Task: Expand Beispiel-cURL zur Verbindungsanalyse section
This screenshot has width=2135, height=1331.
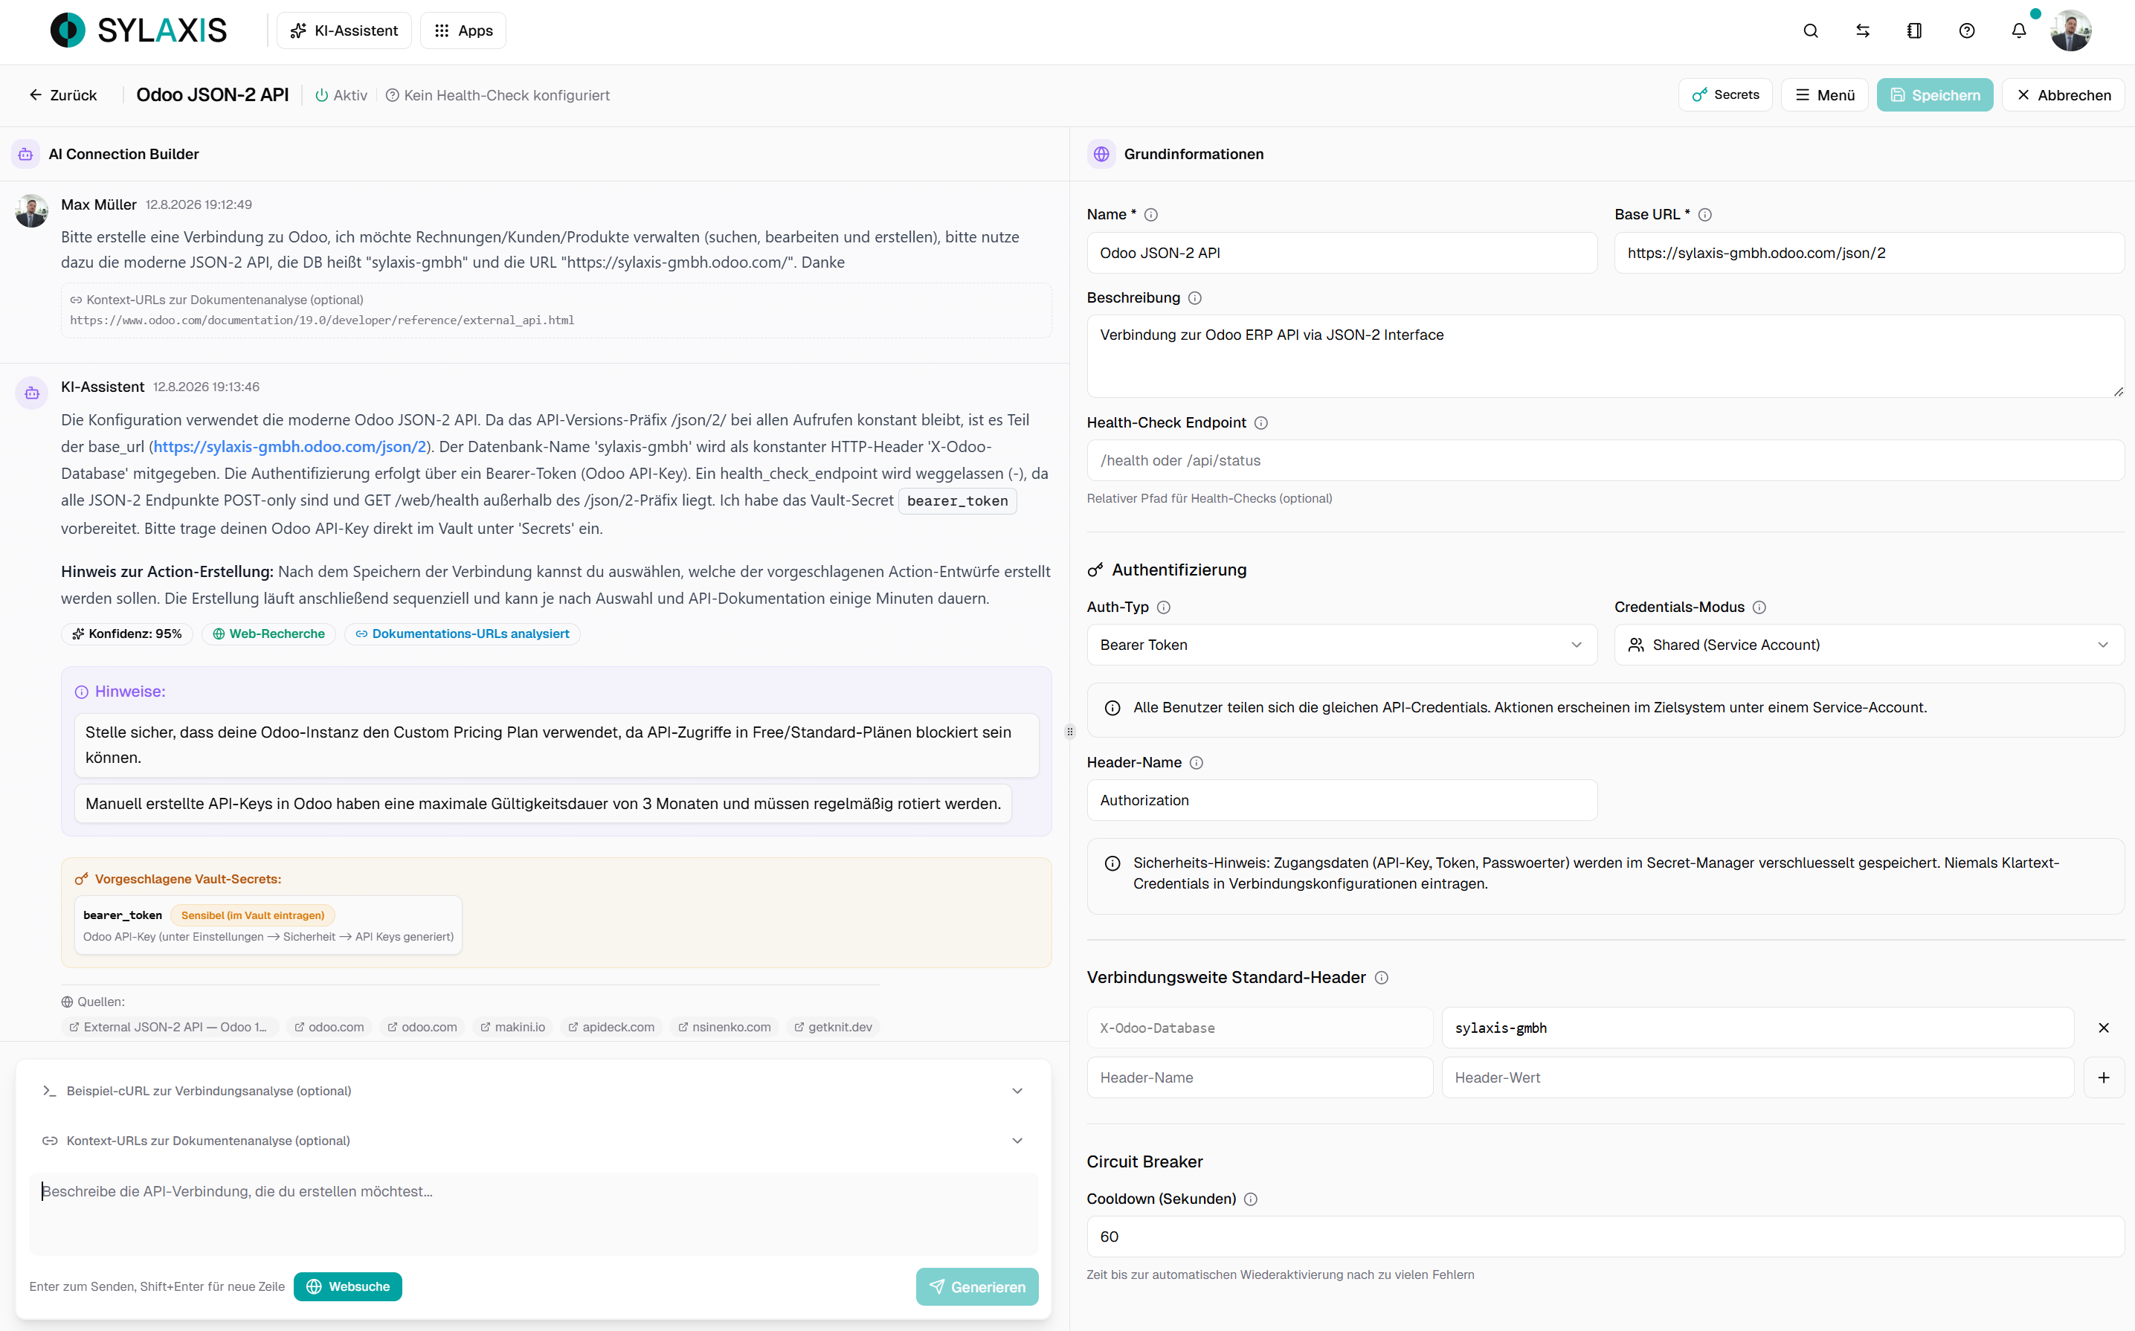Action: [533, 1092]
